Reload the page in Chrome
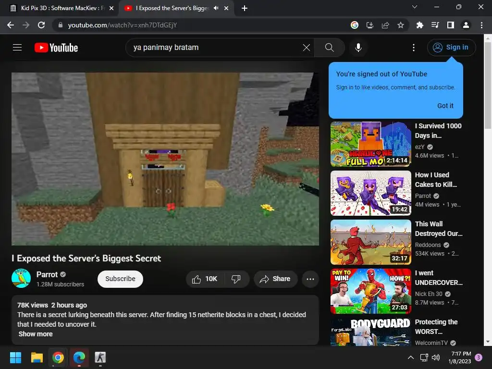This screenshot has height=369, width=492. point(41,25)
